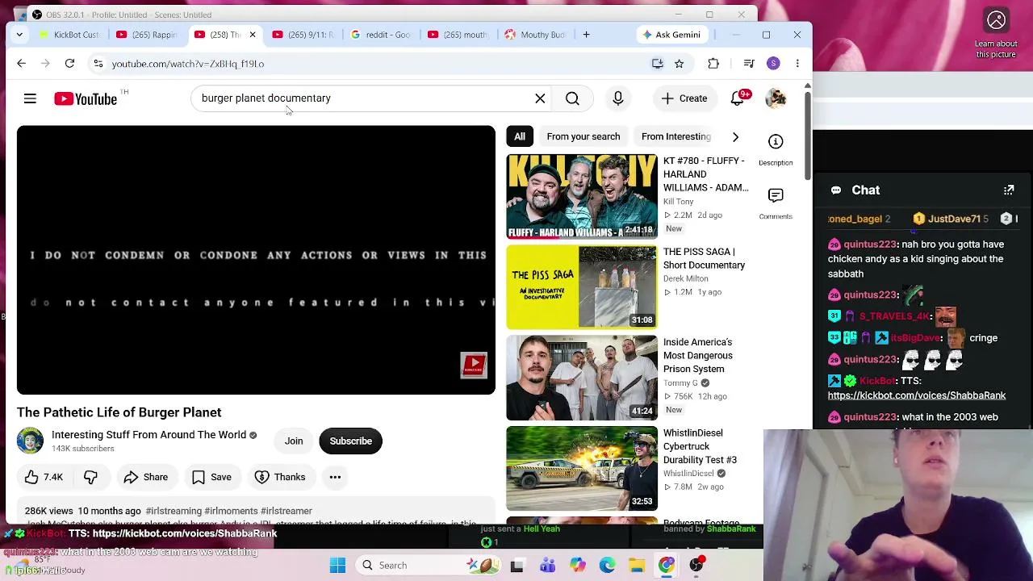Send Thanks to the creator
Screen dimensions: 1033x581
tap(279, 477)
